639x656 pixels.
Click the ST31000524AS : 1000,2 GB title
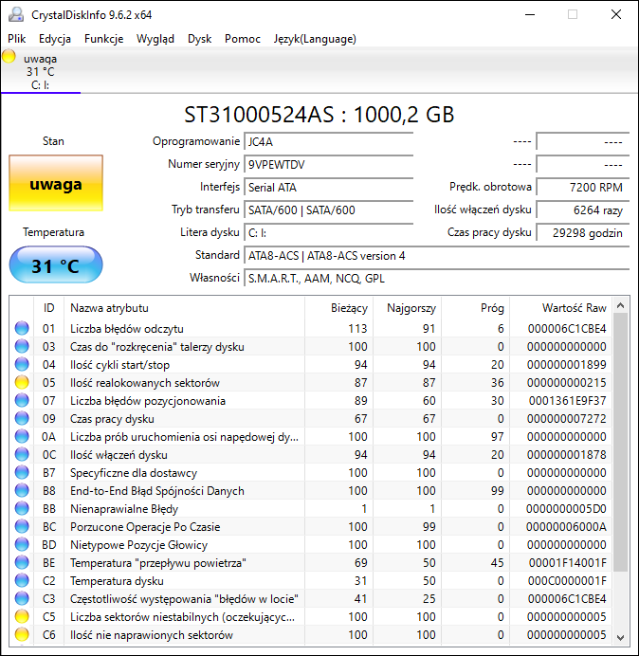pos(319,115)
